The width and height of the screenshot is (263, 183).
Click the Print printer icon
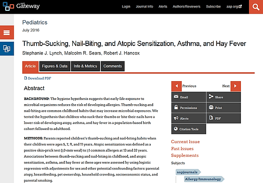pos(211,107)
